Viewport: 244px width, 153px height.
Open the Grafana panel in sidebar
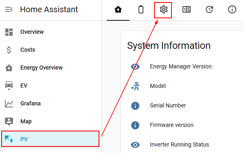[x=51, y=103]
